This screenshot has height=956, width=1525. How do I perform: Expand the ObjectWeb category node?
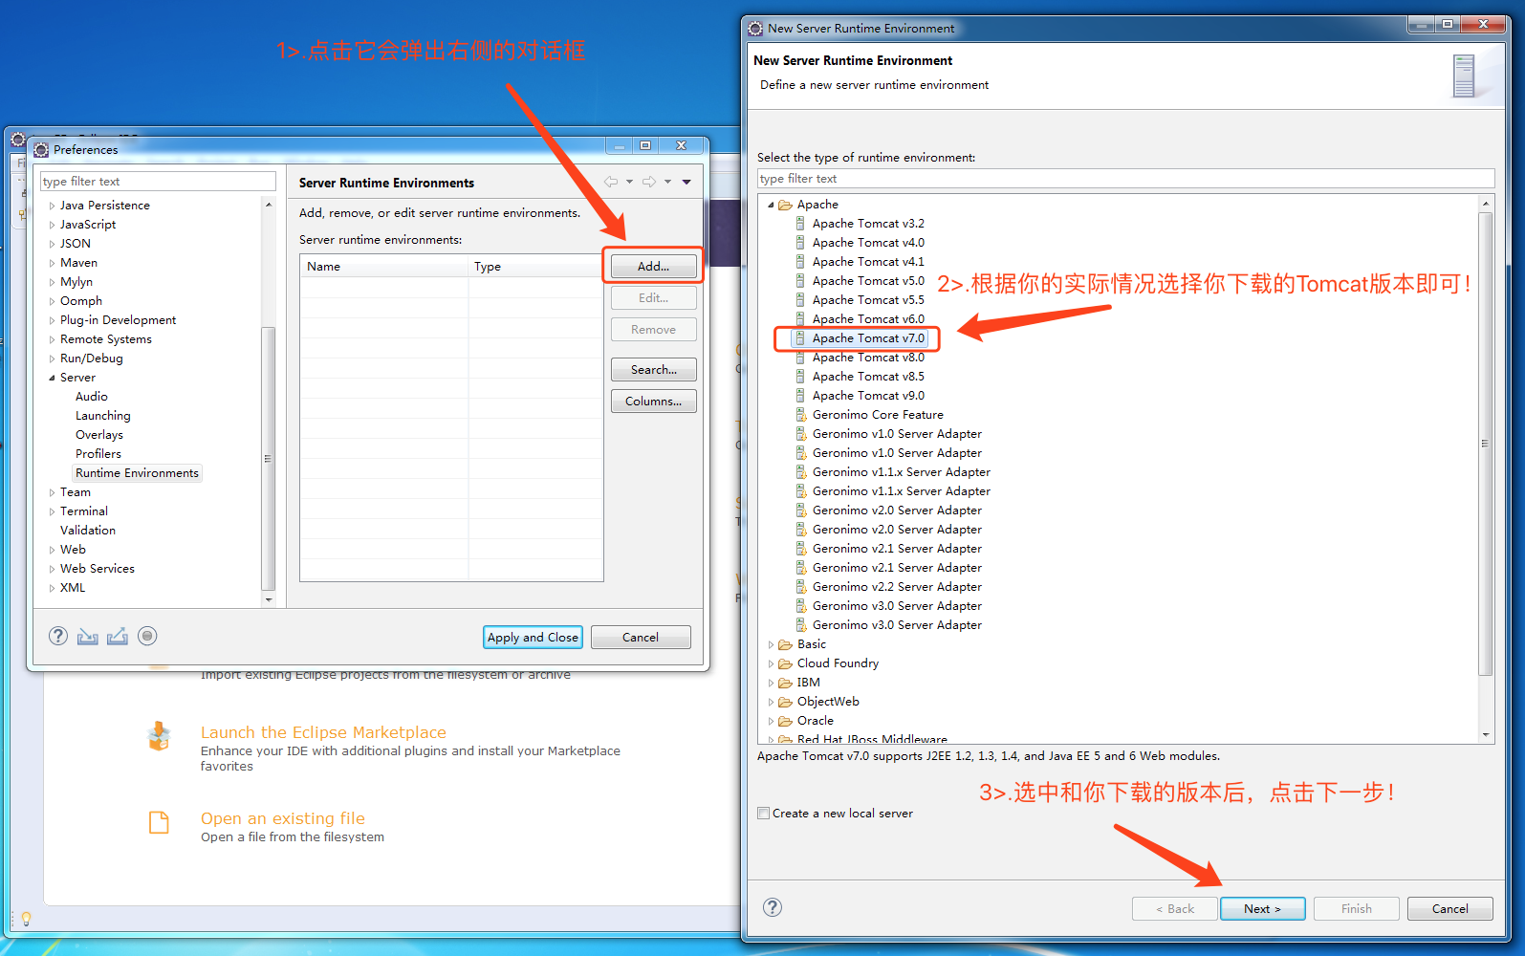(771, 702)
